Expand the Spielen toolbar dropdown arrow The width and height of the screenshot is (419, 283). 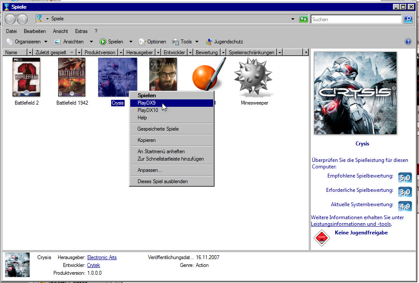[x=131, y=42]
